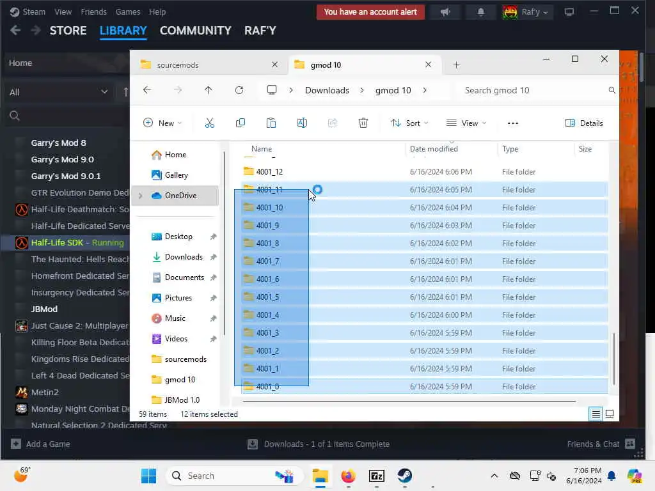Open the Help menu in Steam
Image resolution: width=655 pixels, height=491 pixels.
157,12
